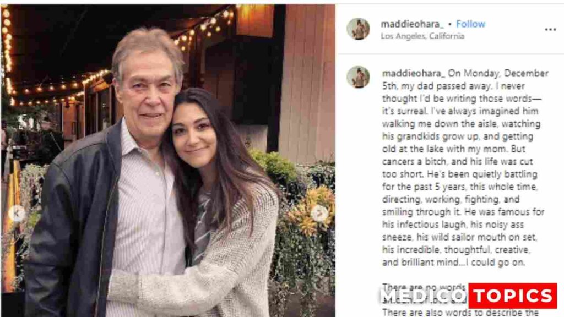This screenshot has width=564, height=317.
Task: Open maddieohara_ profile from header username
Action: (411, 24)
